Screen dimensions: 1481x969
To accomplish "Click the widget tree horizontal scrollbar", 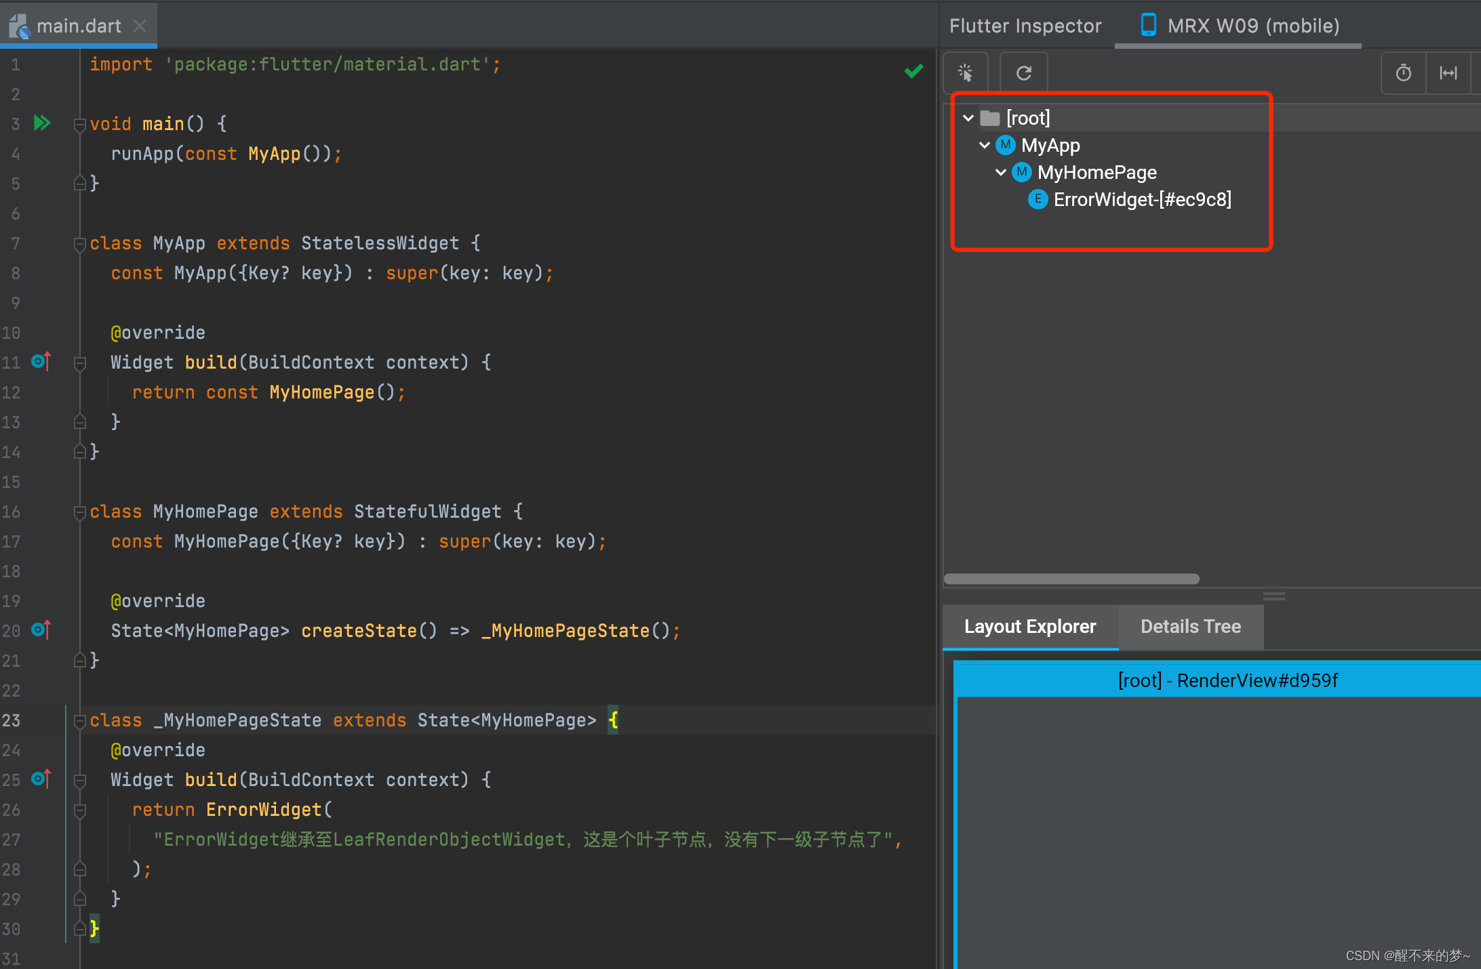I will [x=1071, y=579].
